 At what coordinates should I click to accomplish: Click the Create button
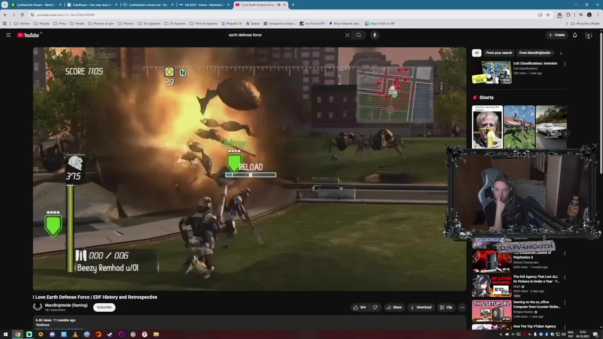tap(556, 35)
